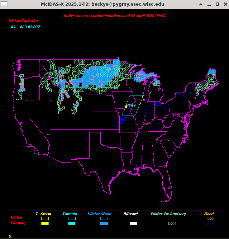Click the orange hatched Flood Watch box
The height and width of the screenshot is (239, 229).
210,218
